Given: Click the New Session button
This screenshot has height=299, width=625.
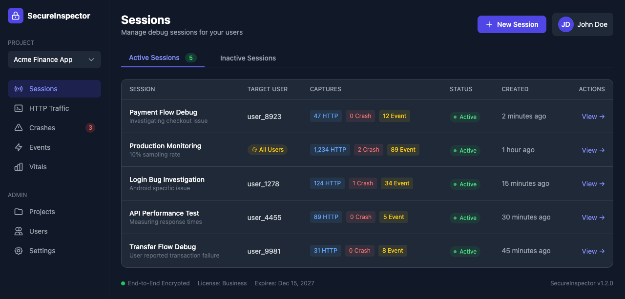Looking at the screenshot, I should [x=512, y=24].
